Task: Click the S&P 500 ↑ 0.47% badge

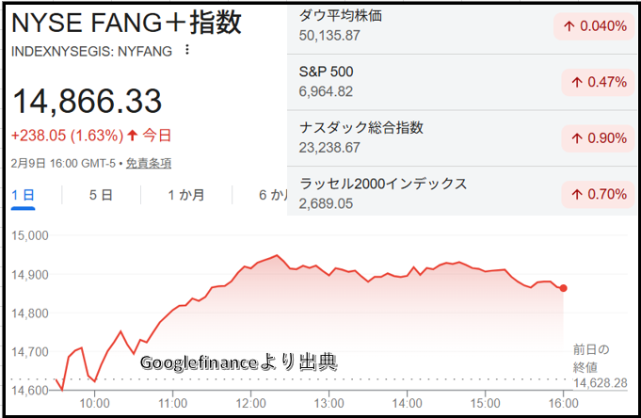Action: click(595, 82)
